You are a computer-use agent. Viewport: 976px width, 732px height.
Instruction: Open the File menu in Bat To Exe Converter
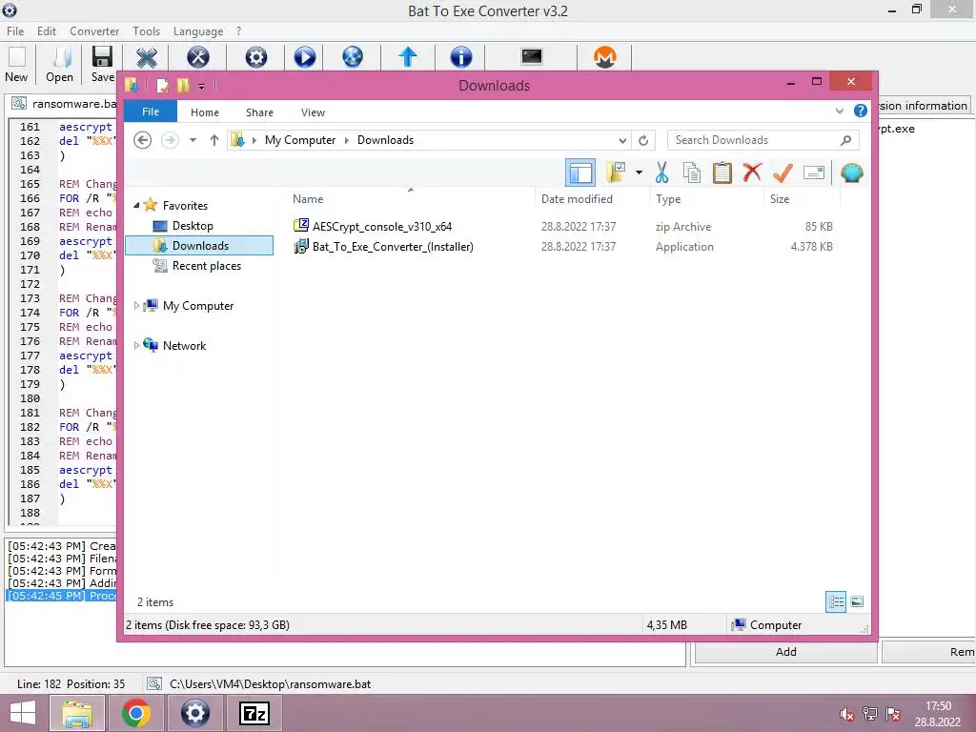tap(15, 31)
